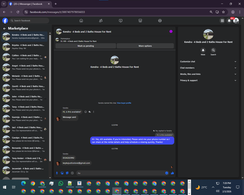Click the More options button

click(145, 46)
